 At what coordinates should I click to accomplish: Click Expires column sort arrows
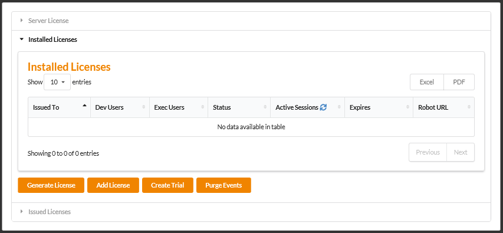tap(407, 107)
